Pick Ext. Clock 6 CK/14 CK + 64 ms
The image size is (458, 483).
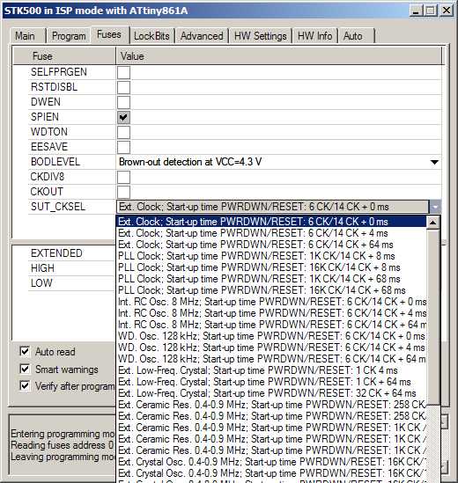pos(271,245)
